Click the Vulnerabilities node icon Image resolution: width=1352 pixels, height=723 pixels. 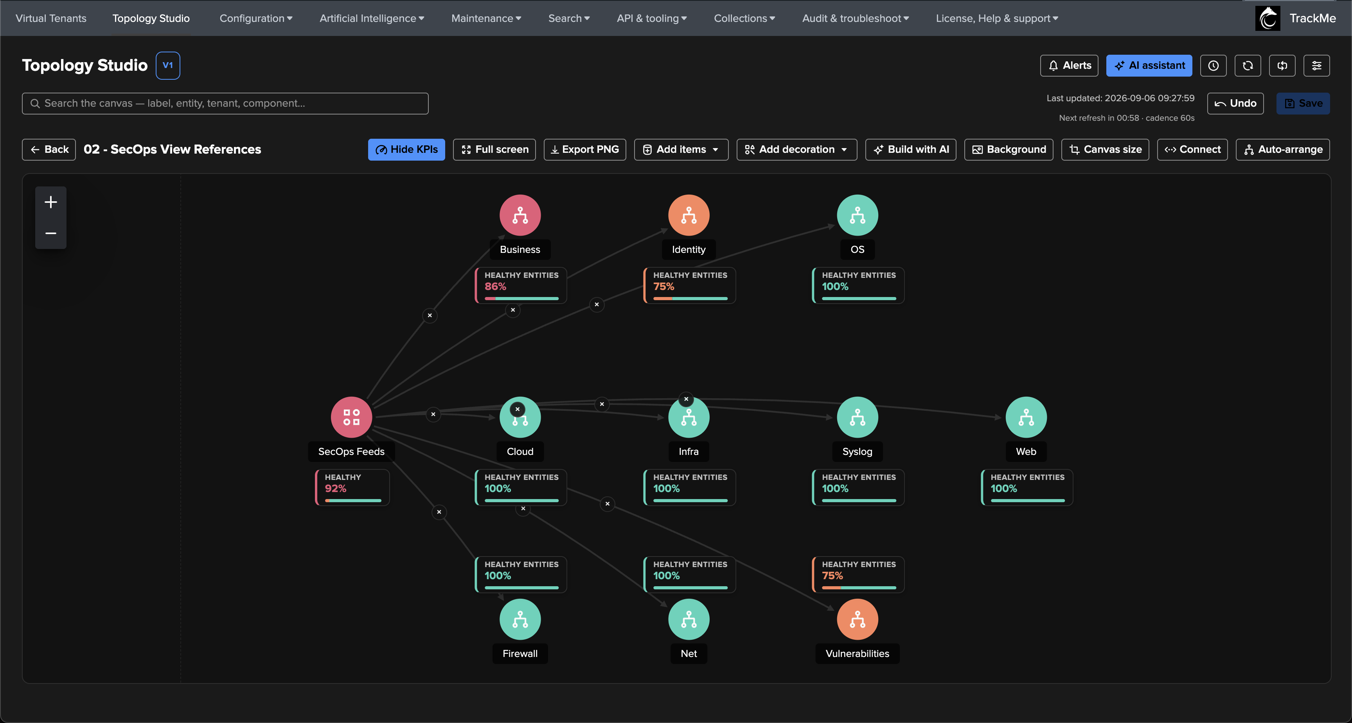click(857, 619)
